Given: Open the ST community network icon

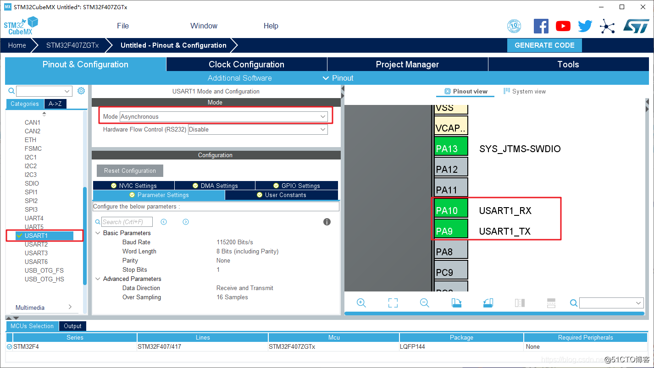Looking at the screenshot, I should [607, 26].
